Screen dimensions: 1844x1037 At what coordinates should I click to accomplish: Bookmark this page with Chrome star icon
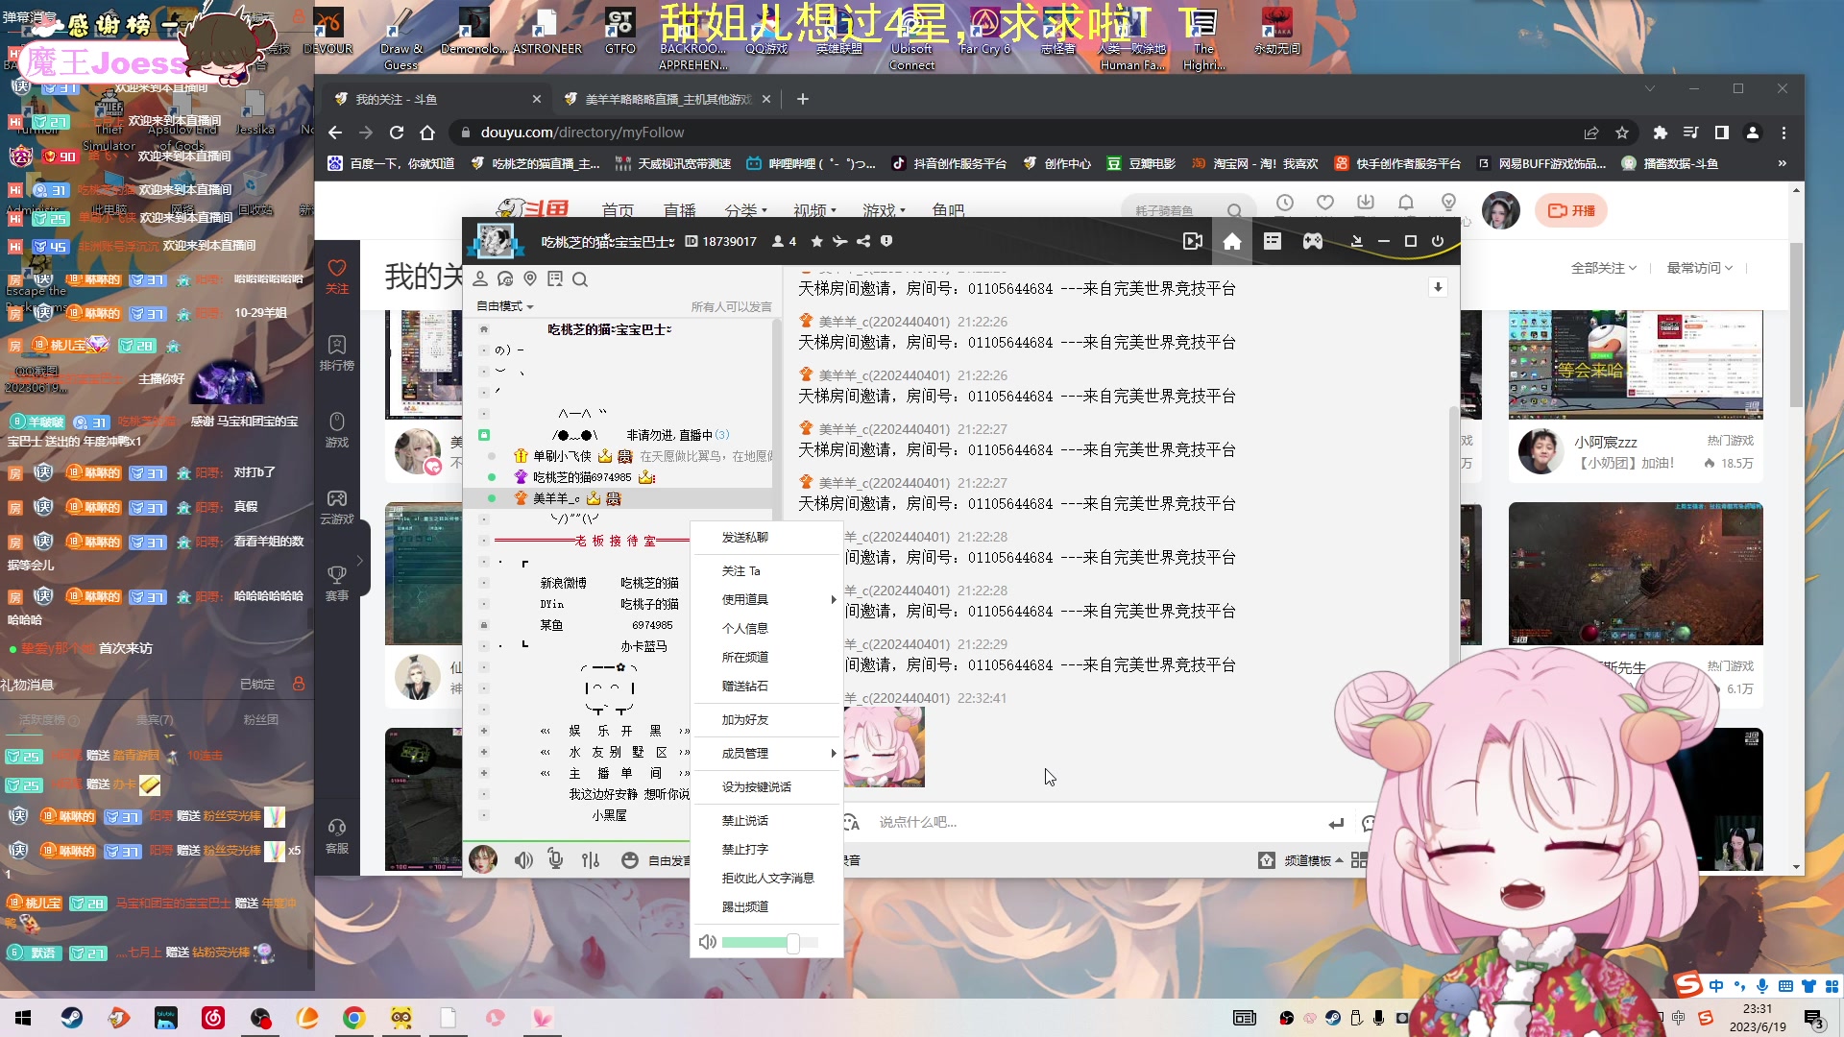pyautogui.click(x=1622, y=133)
